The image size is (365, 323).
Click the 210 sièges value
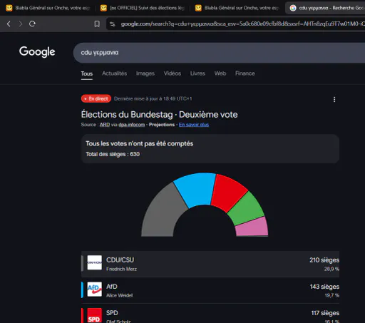click(324, 260)
